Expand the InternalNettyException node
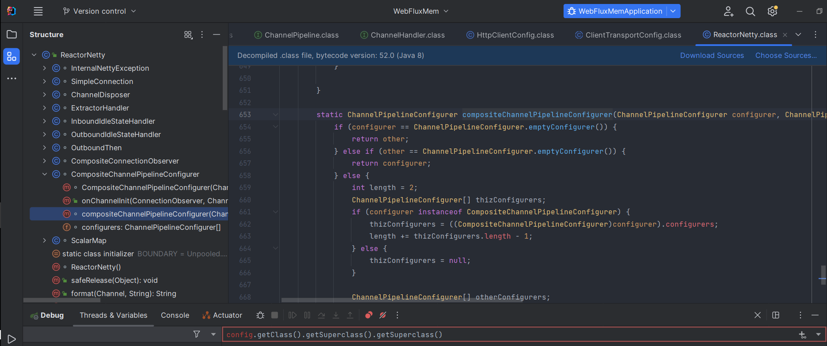Image resolution: width=827 pixels, height=346 pixels. pos(45,68)
